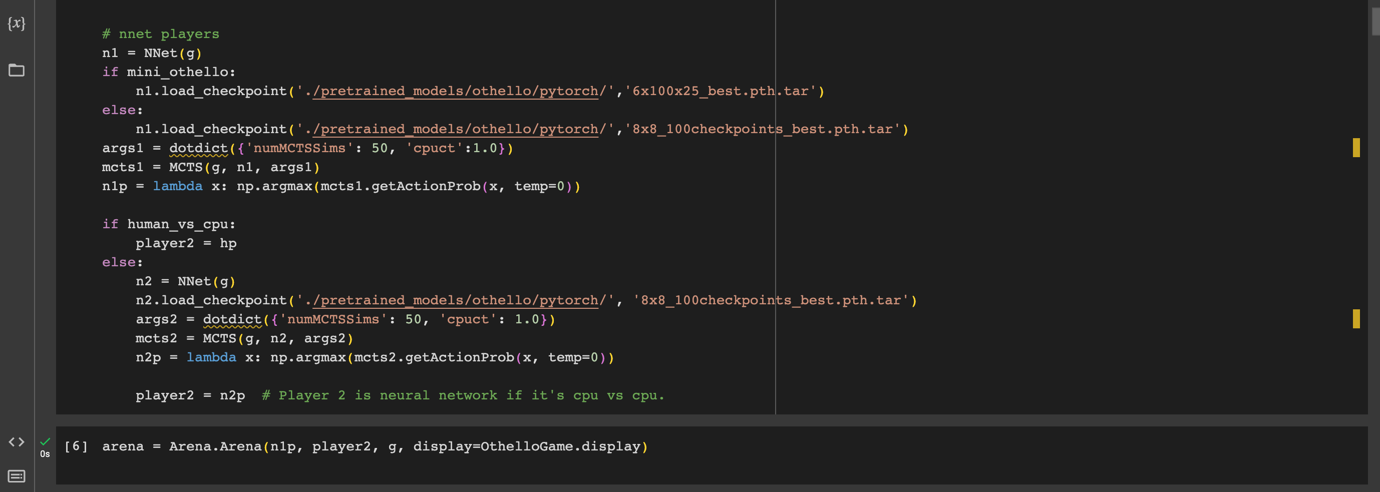Click 'mcts2 = MCTS(g, n2, args2)' line

pyautogui.click(x=245, y=338)
